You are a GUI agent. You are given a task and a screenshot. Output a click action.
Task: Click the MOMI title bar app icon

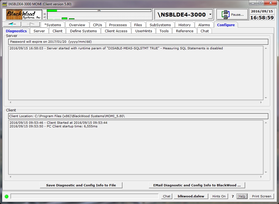pyautogui.click(x=4, y=4)
